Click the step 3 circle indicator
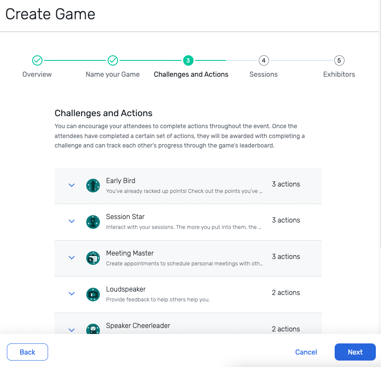This screenshot has width=381, height=367. (x=188, y=60)
